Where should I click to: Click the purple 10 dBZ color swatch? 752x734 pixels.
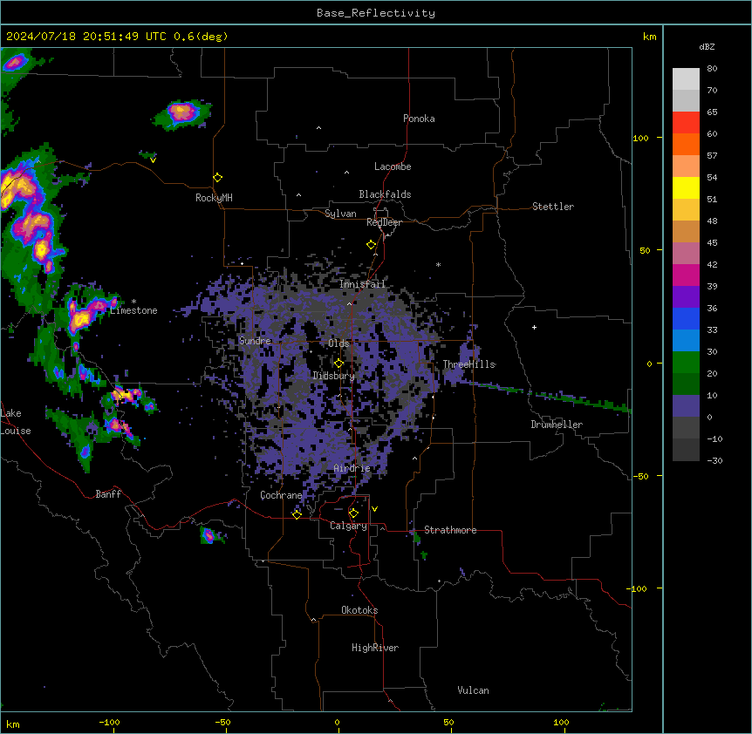686,406
